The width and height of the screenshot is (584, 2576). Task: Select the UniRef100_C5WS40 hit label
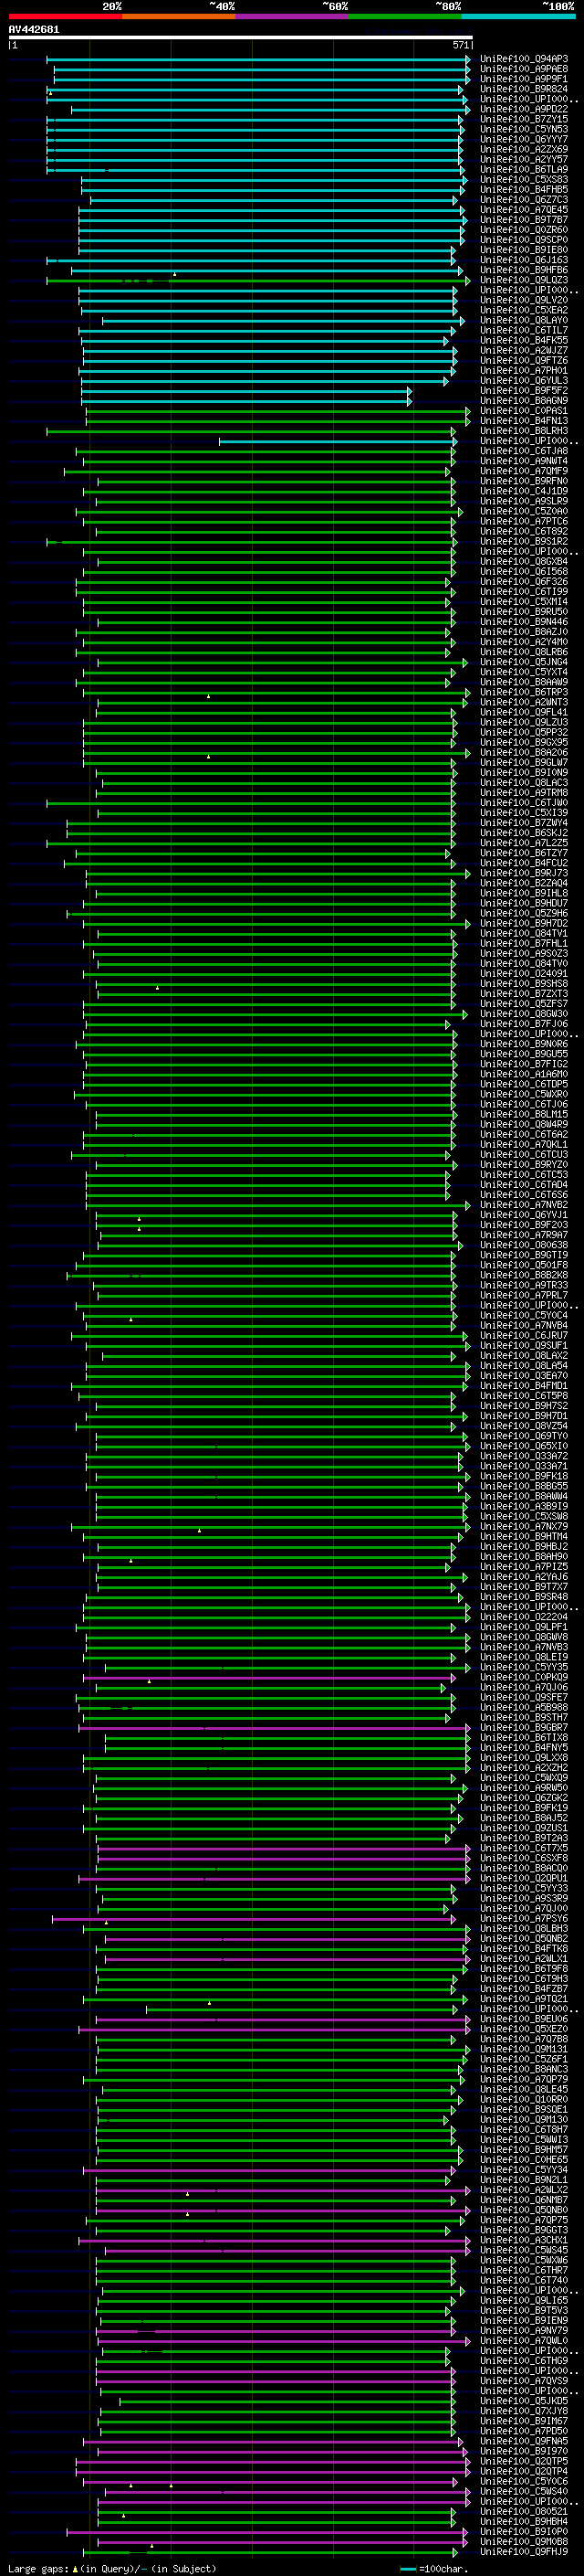point(524,2492)
